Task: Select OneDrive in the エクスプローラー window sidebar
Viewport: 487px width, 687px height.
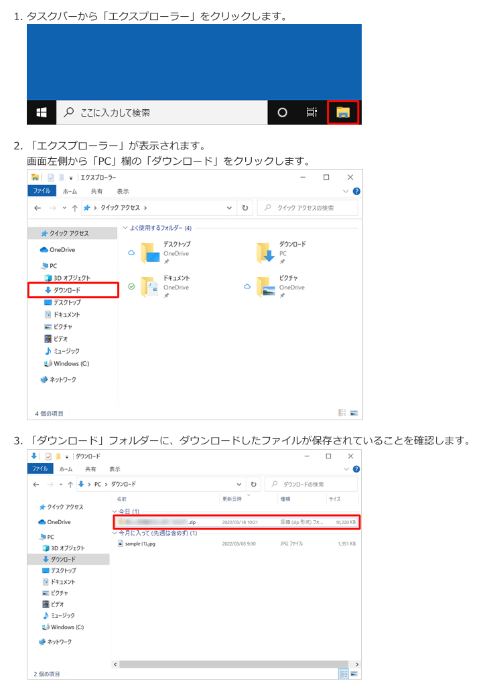Action: tap(58, 250)
